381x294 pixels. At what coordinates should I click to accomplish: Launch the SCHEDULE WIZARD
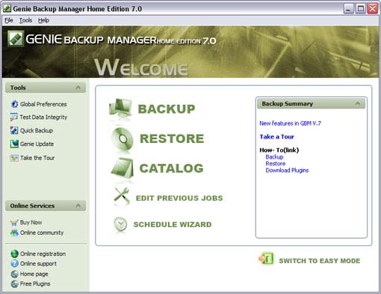point(173,224)
